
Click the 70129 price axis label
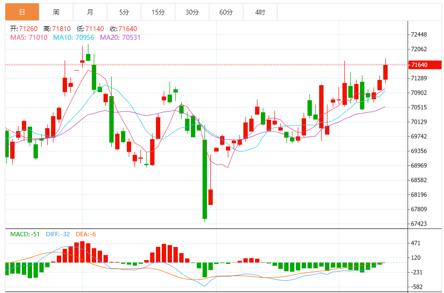pos(419,122)
